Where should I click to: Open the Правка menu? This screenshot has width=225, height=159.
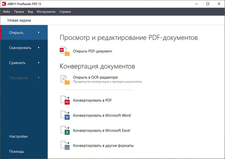[x=19, y=12]
